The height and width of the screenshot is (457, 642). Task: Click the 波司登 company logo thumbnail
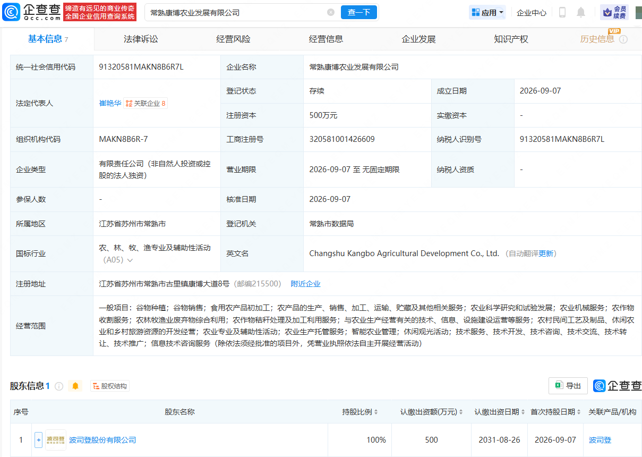56,440
